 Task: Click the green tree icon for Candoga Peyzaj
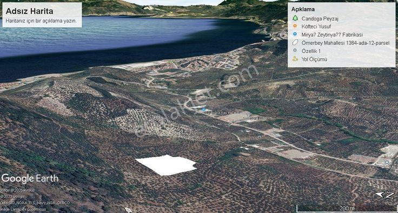295,18
